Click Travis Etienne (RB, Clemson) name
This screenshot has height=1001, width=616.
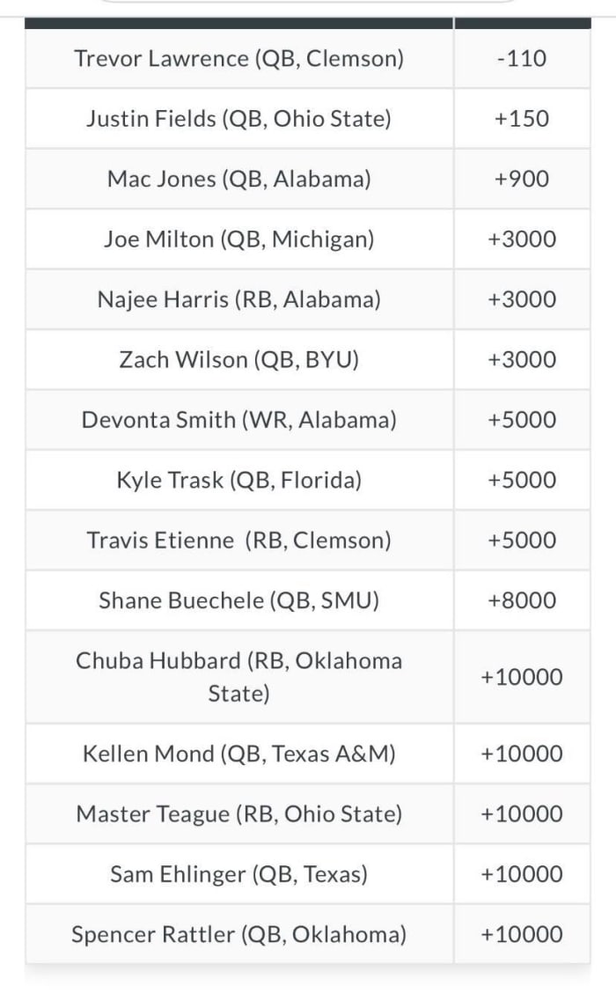239,541
